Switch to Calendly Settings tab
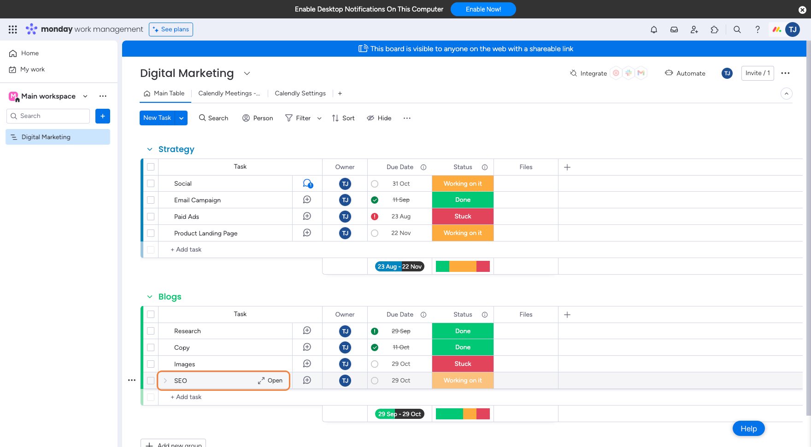This screenshot has height=447, width=811. [x=300, y=94]
